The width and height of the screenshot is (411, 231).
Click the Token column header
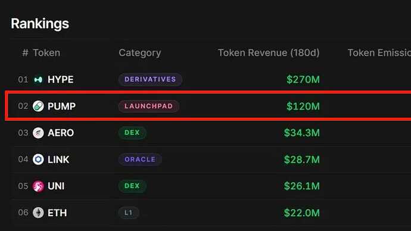tap(46, 53)
